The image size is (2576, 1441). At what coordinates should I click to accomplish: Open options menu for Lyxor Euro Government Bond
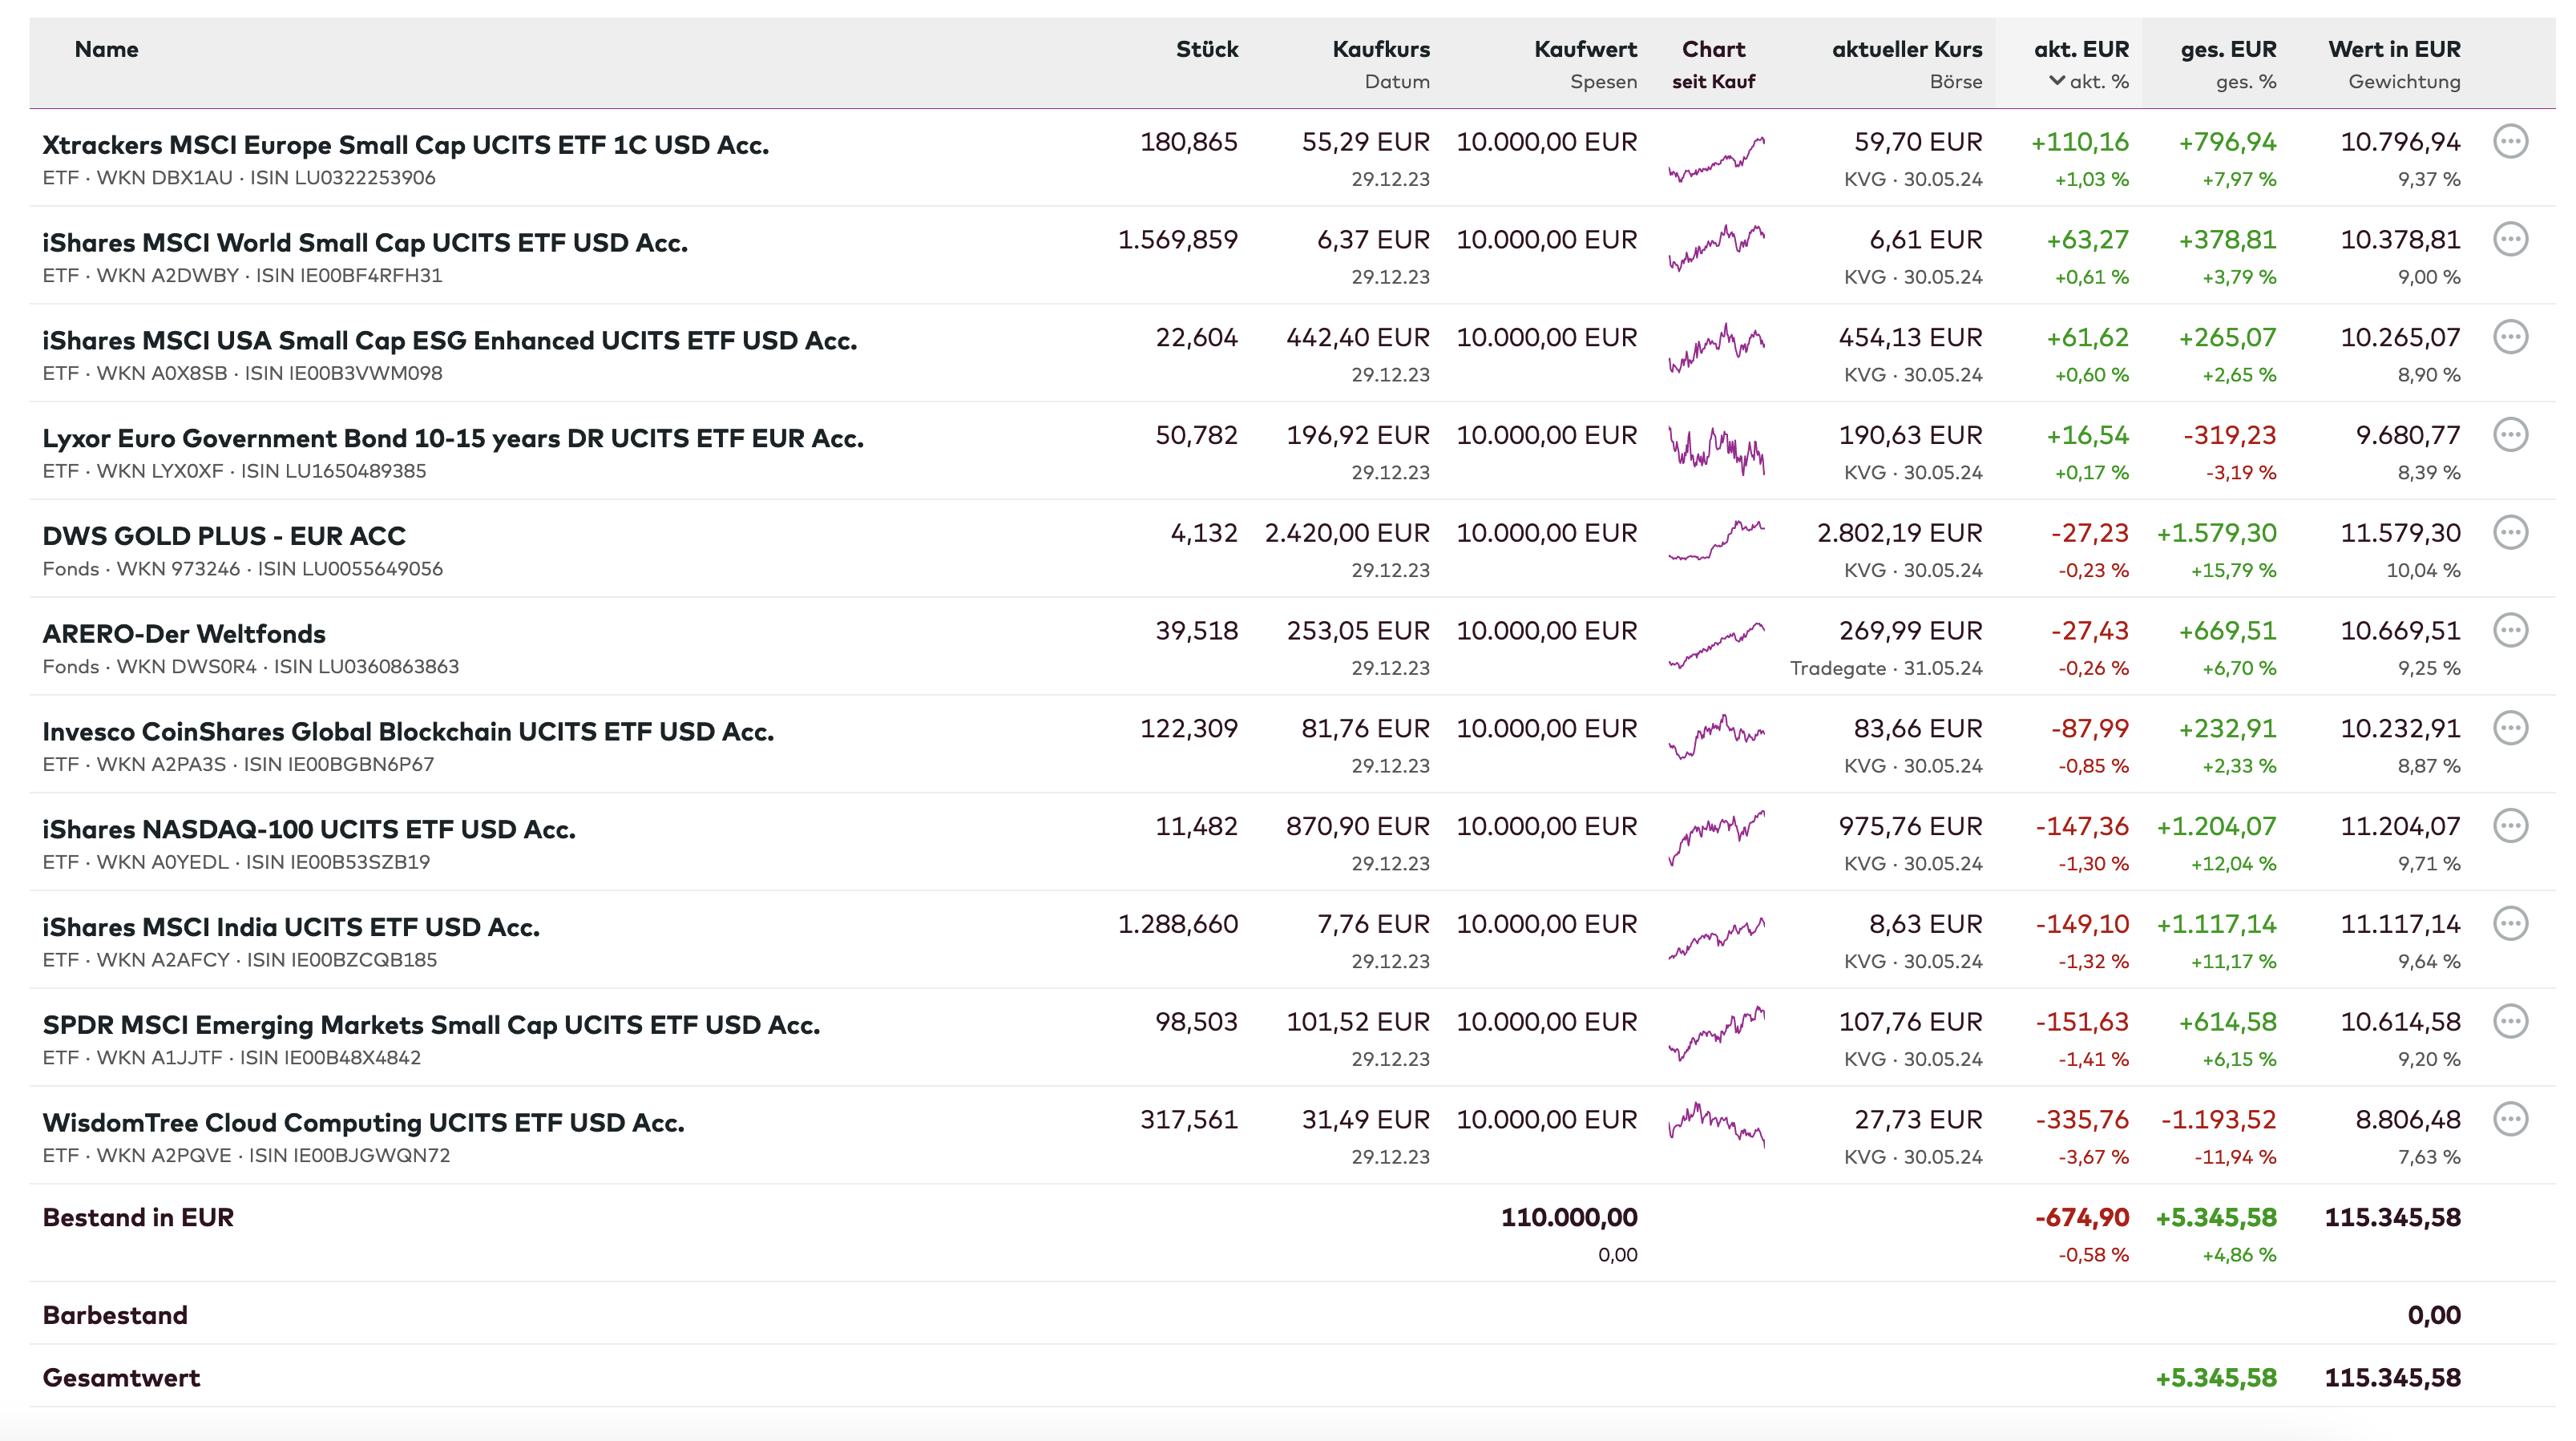click(x=2510, y=435)
